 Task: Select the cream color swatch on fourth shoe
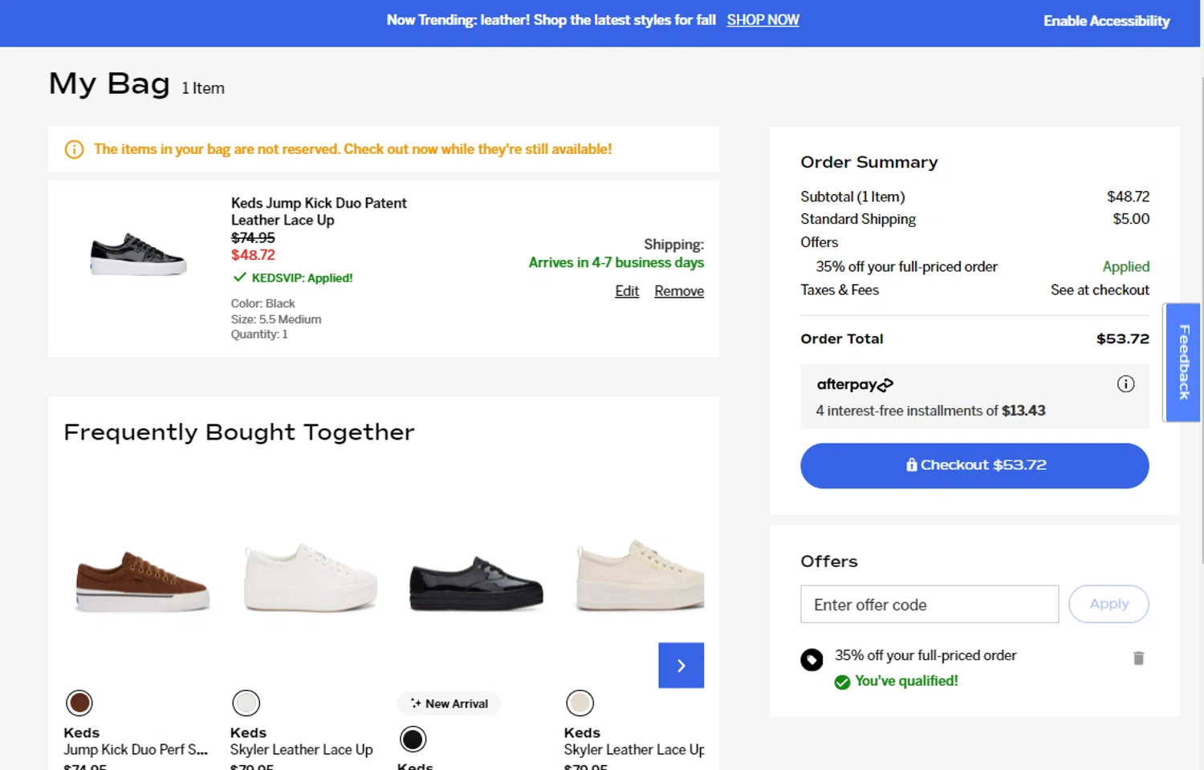[x=580, y=703]
